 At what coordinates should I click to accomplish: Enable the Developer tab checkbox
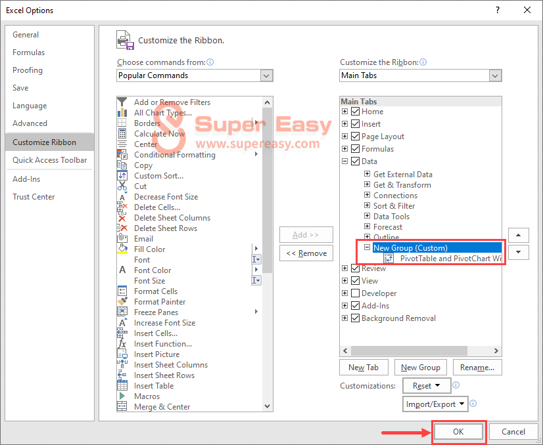pos(355,293)
